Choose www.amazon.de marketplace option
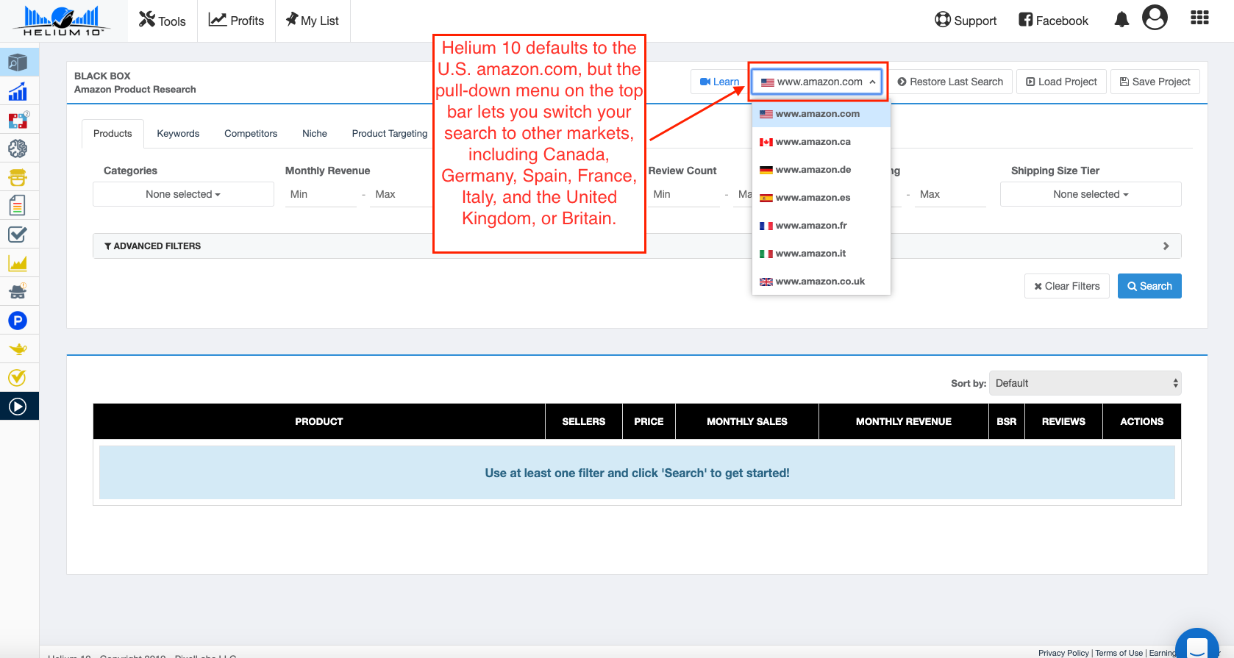1234x658 pixels. point(813,170)
